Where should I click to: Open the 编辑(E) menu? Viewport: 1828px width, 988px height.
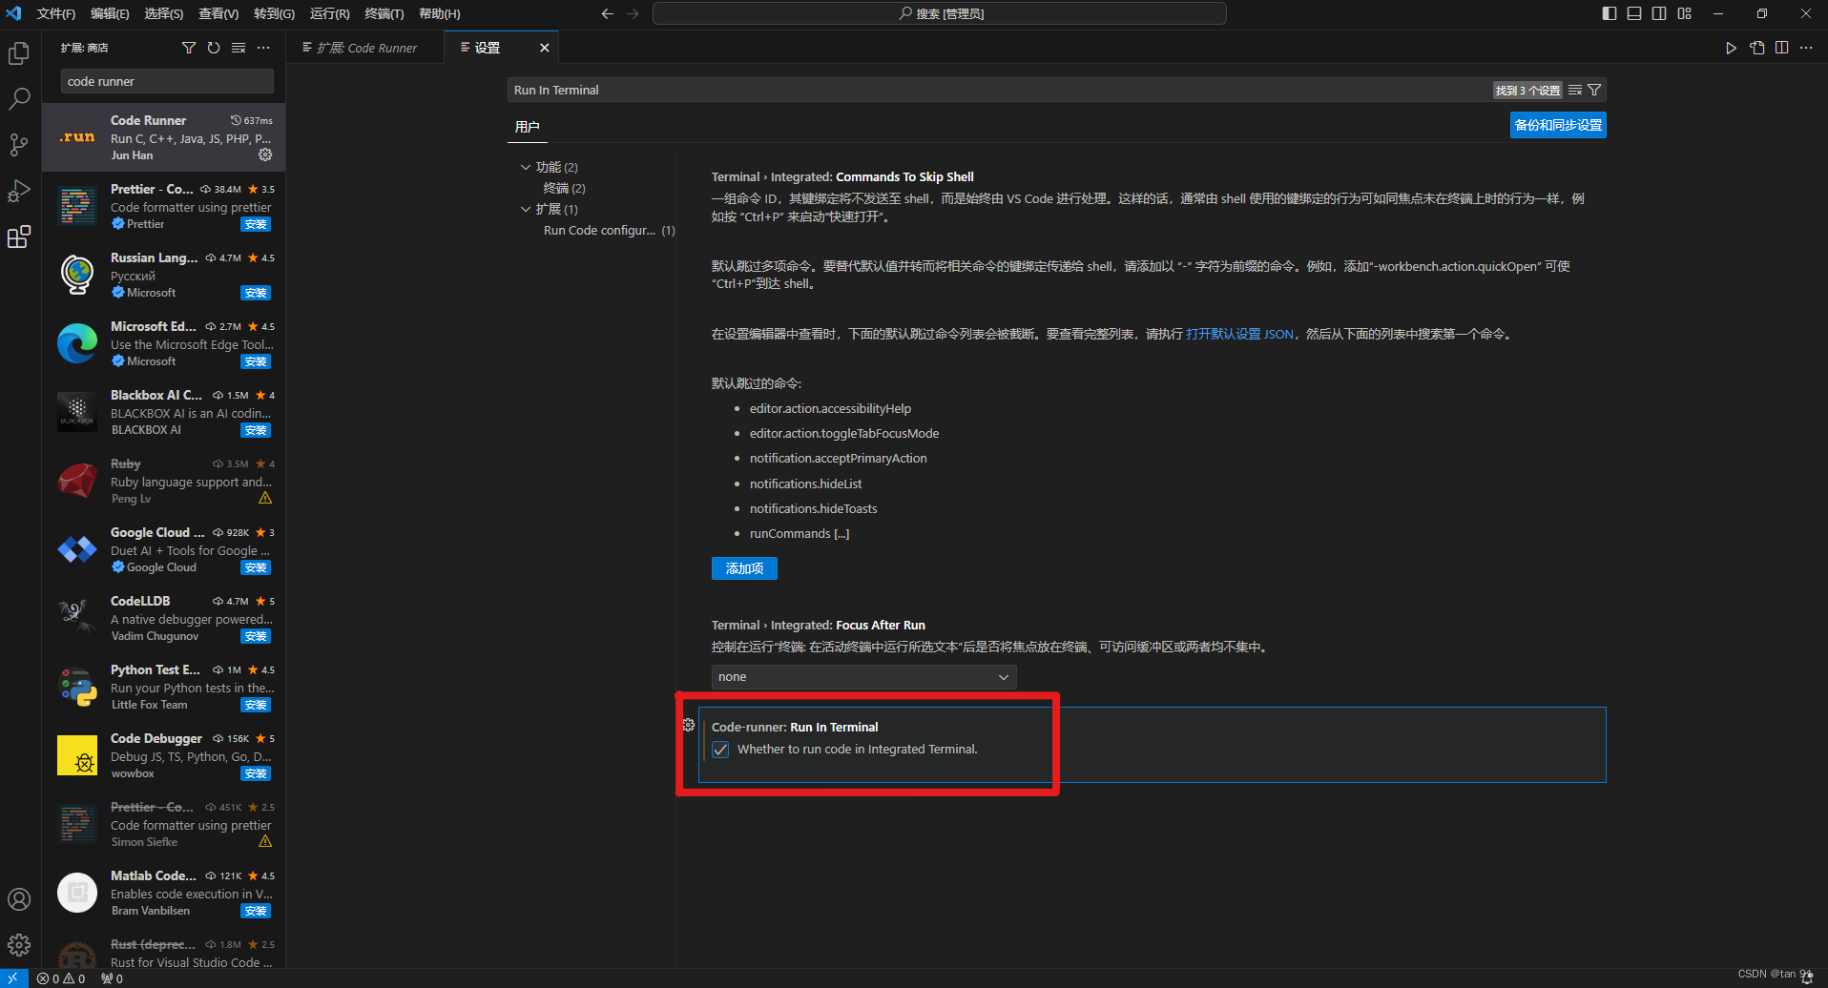[x=110, y=13]
